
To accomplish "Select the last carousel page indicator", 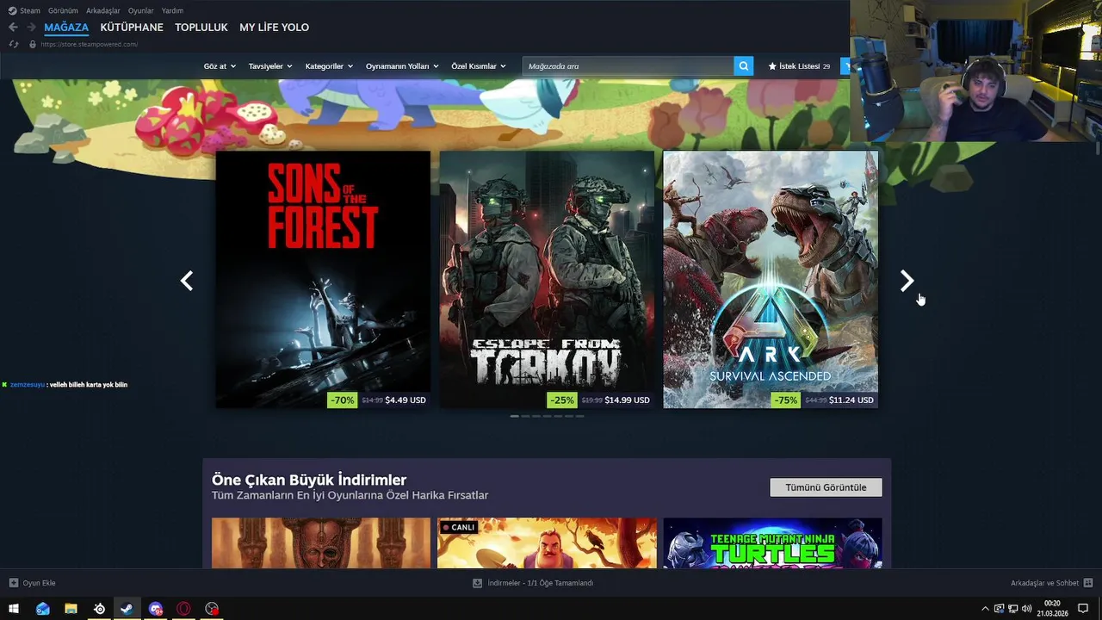I will (x=579, y=416).
